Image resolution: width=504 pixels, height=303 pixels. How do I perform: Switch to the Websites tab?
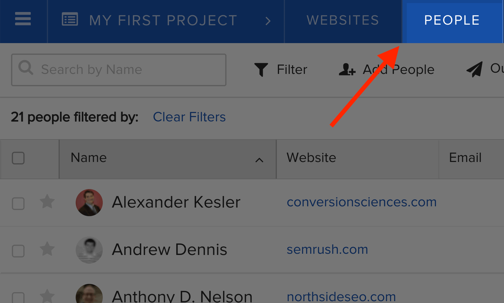(x=343, y=20)
